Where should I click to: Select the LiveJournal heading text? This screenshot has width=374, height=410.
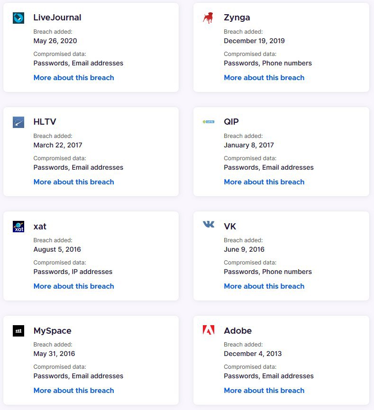pyautogui.click(x=57, y=18)
